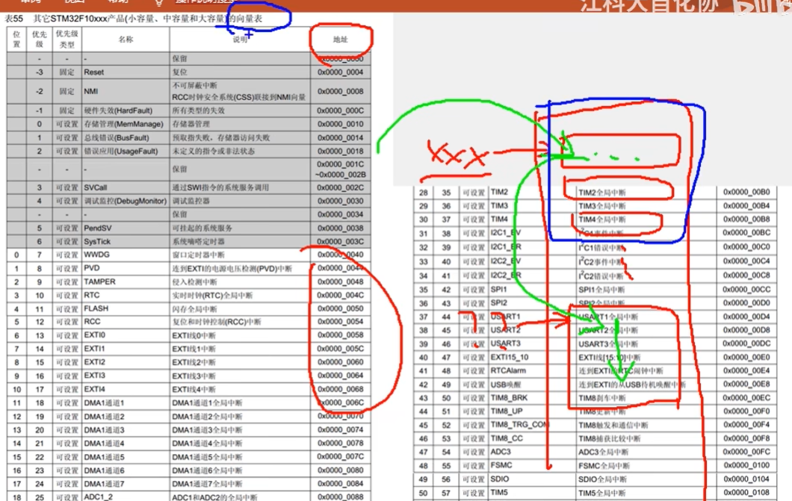Select the NMI name cell
Image resolution: width=792 pixels, height=501 pixels.
point(126,91)
